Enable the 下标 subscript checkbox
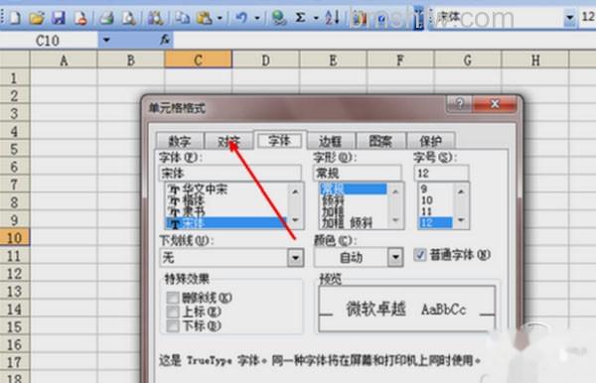The image size is (596, 383). click(x=173, y=325)
